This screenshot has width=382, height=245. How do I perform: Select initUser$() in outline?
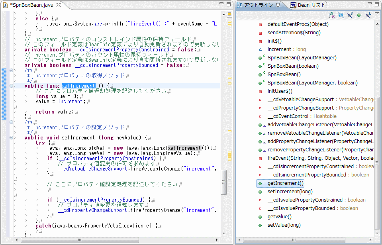280,91
